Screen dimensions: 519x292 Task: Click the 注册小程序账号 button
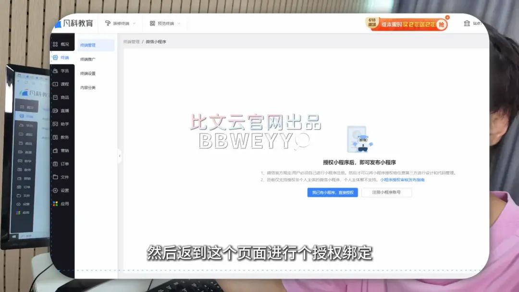tap(386, 193)
